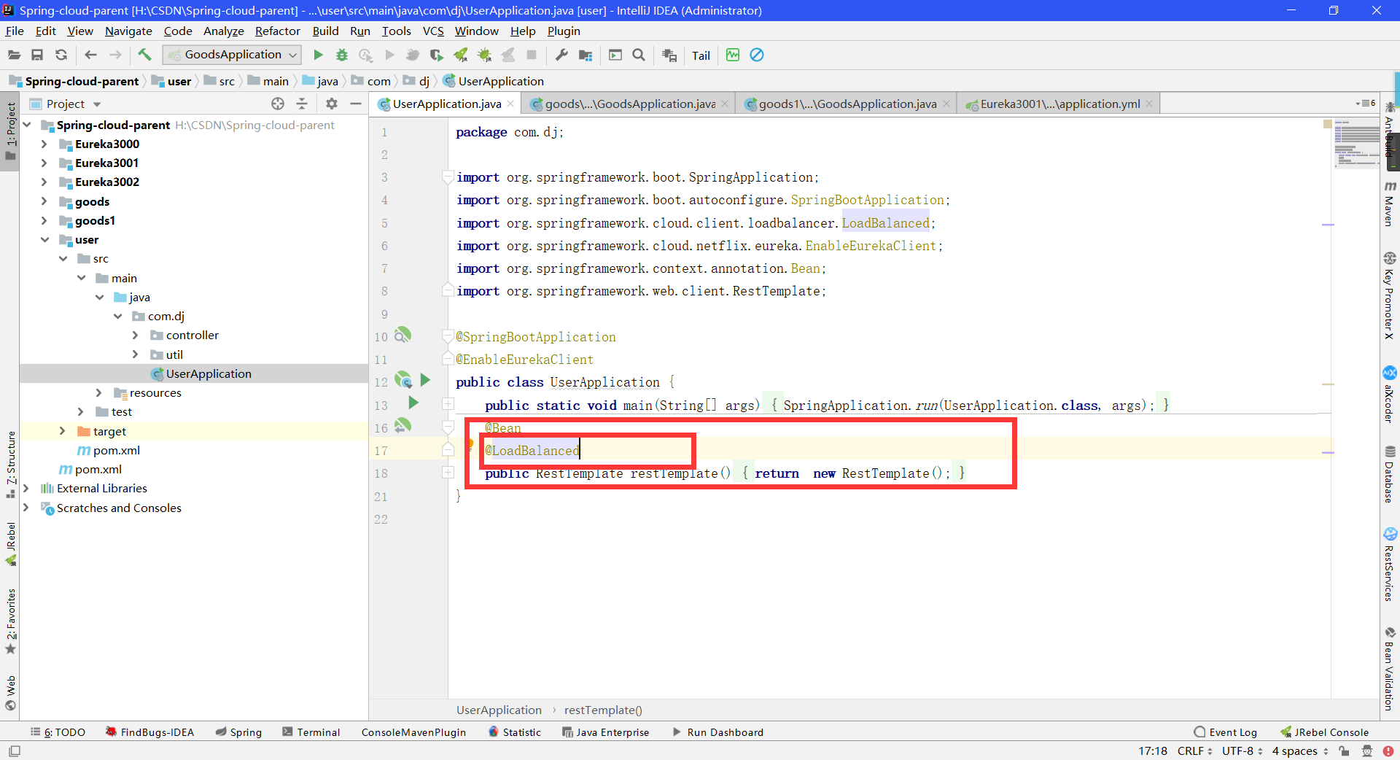Switch to goods1 GoodsApplication.java tab
The height and width of the screenshot is (760, 1400).
pos(847,104)
